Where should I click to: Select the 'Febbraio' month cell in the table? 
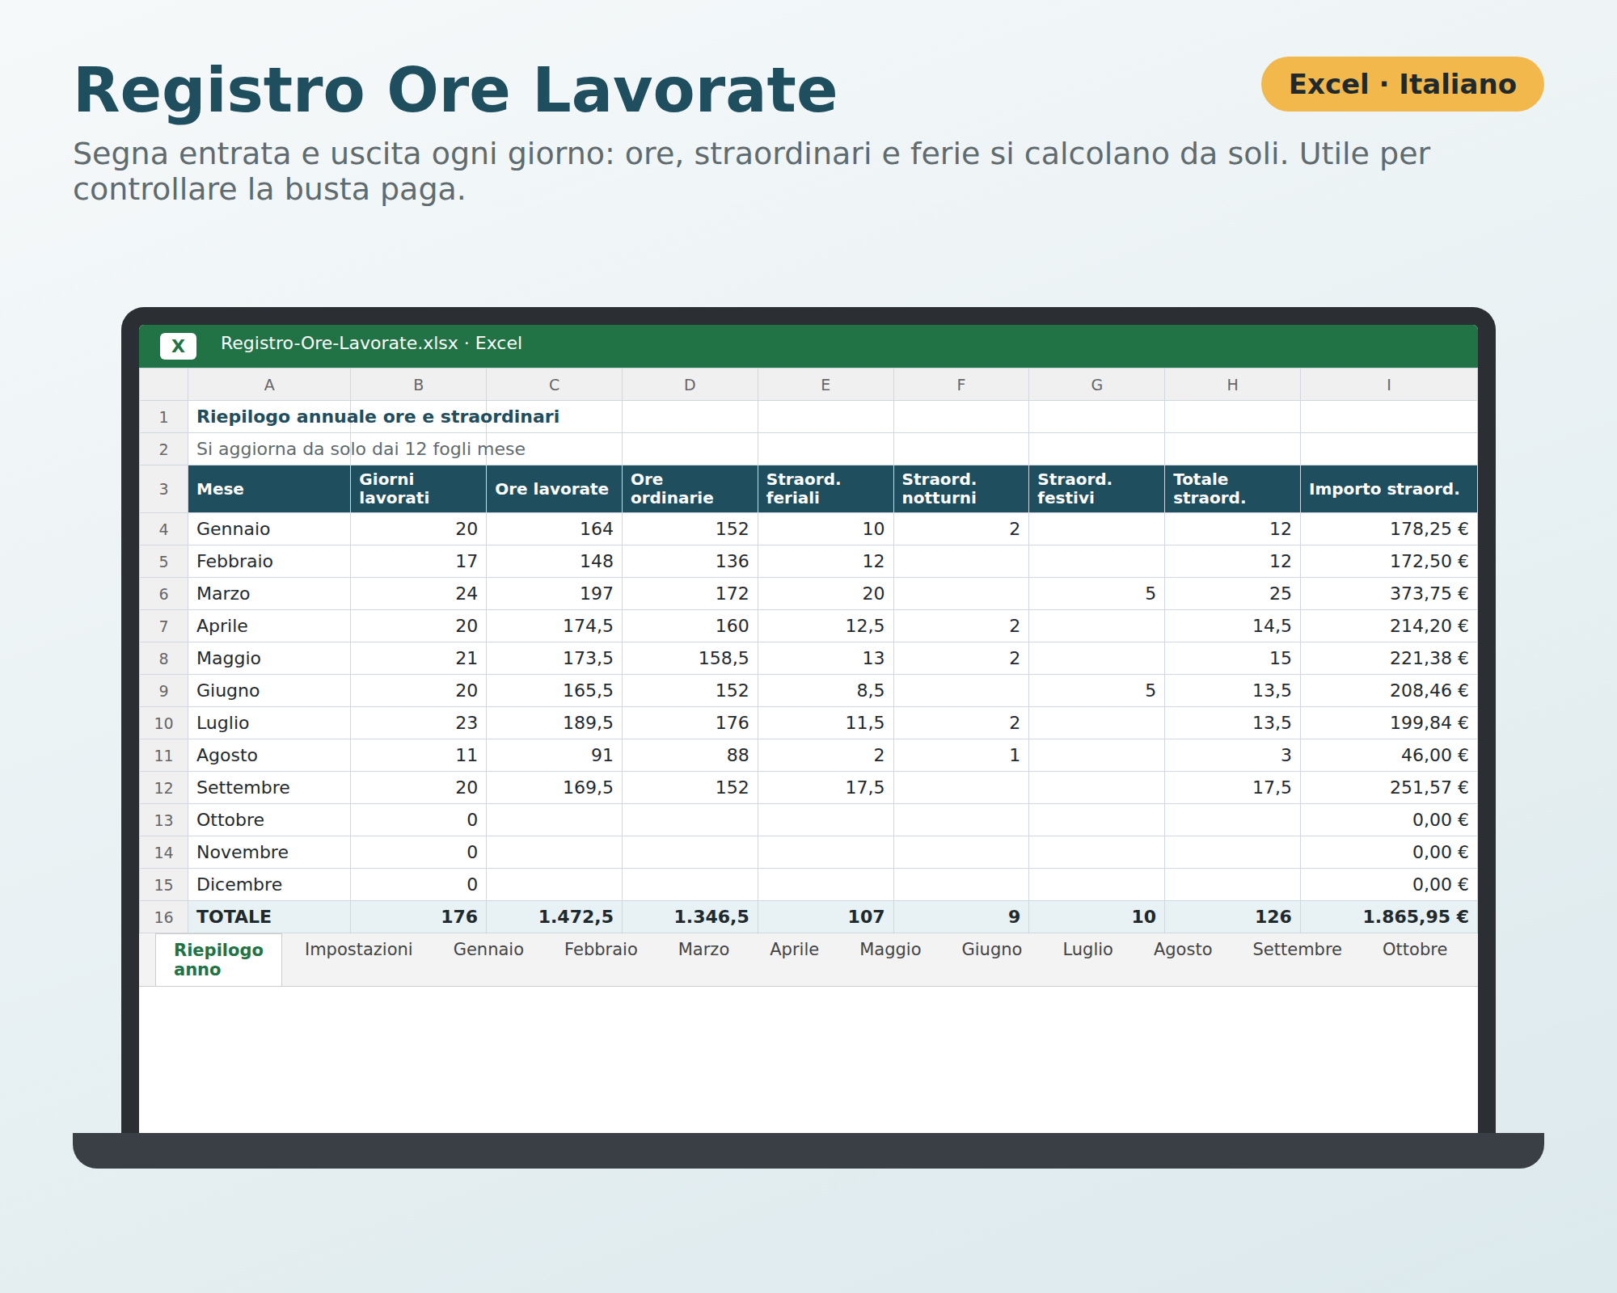pos(269,562)
